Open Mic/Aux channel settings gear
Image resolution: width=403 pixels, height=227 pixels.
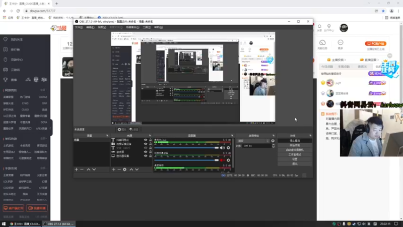228,148
